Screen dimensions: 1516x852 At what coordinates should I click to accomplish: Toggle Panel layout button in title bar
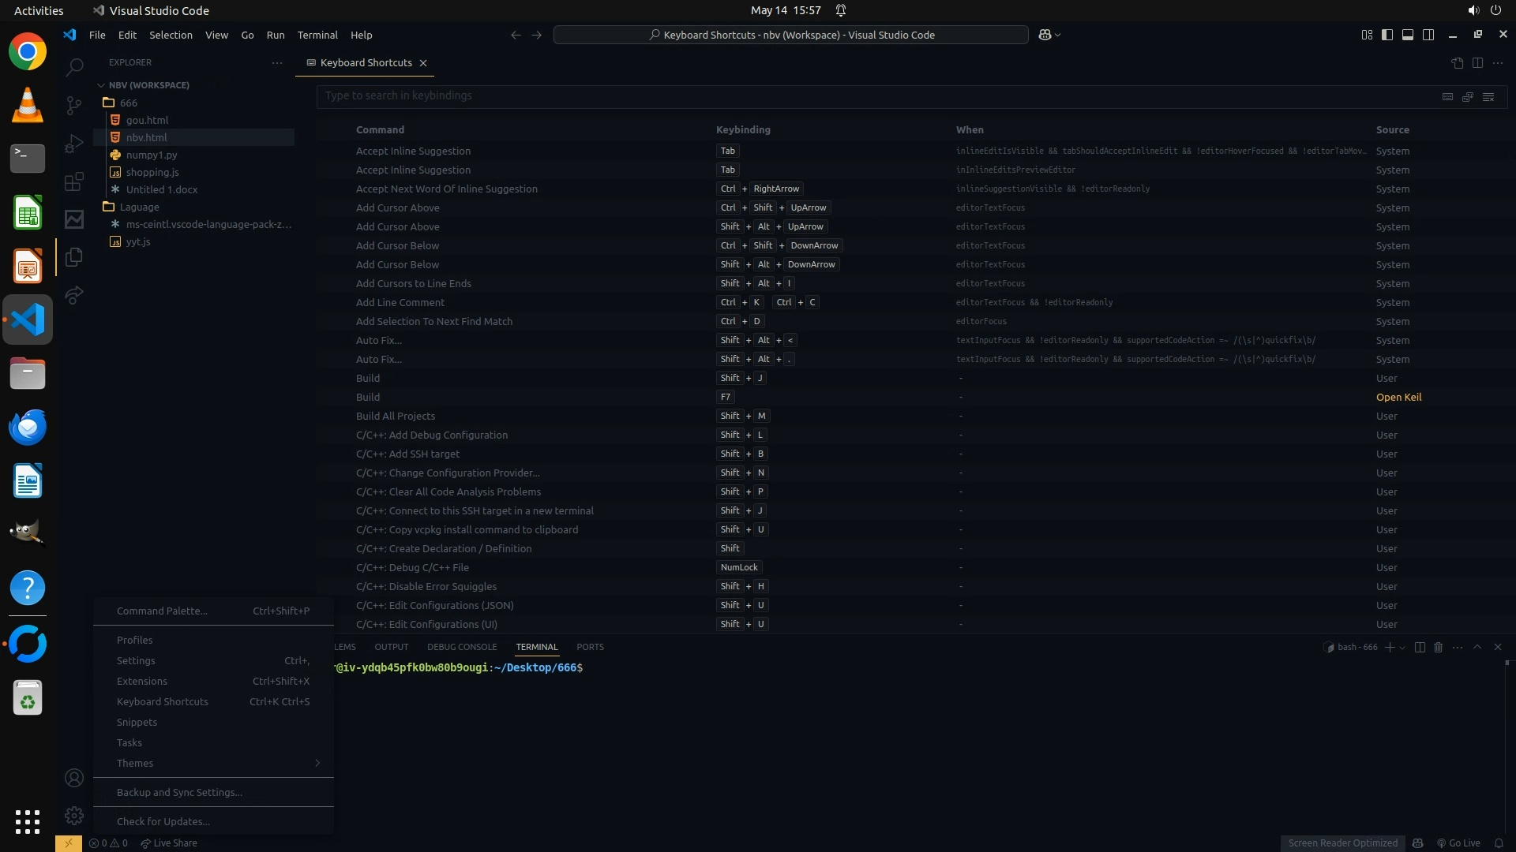pyautogui.click(x=1408, y=35)
